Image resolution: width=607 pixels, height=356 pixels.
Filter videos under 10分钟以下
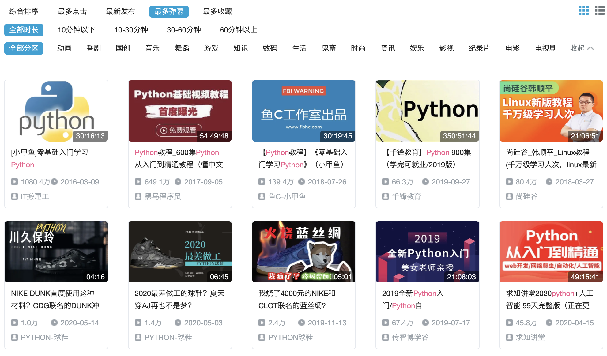[77, 30]
